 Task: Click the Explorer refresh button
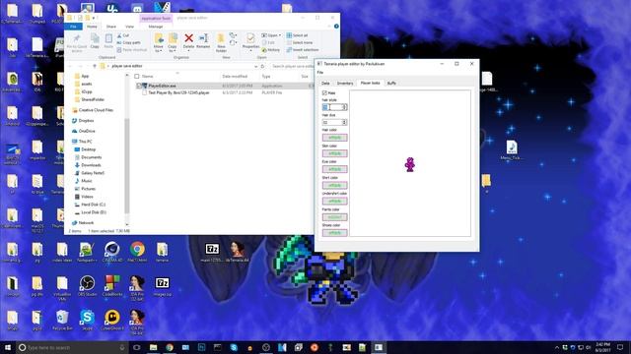(x=263, y=66)
